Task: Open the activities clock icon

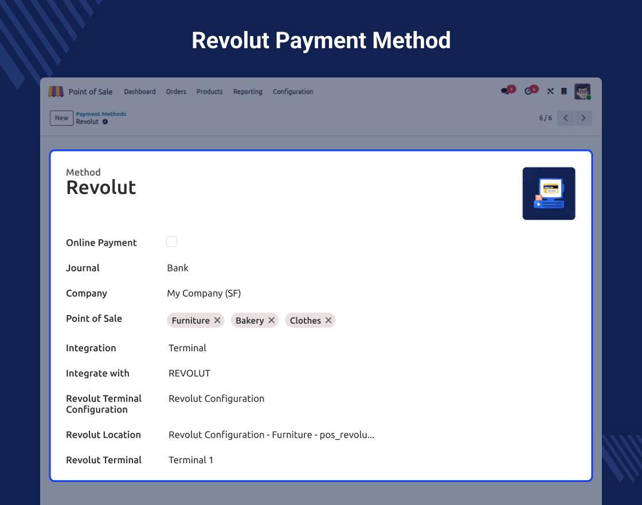Action: click(x=528, y=91)
